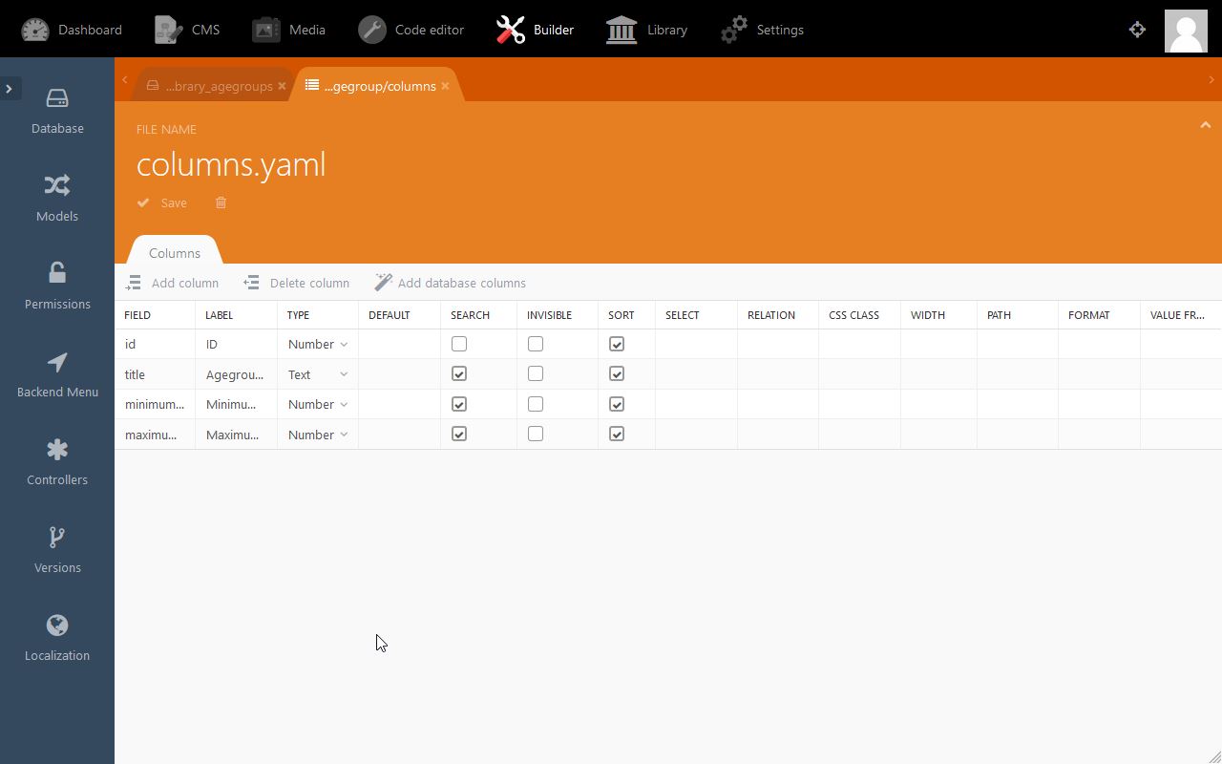This screenshot has width=1222, height=764.
Task: Enable Search checkbox for id row
Action: tap(459, 344)
